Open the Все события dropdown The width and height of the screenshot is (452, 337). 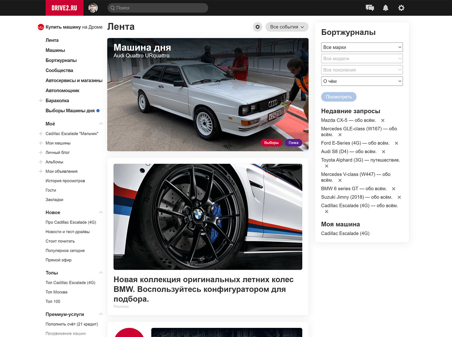coord(287,27)
